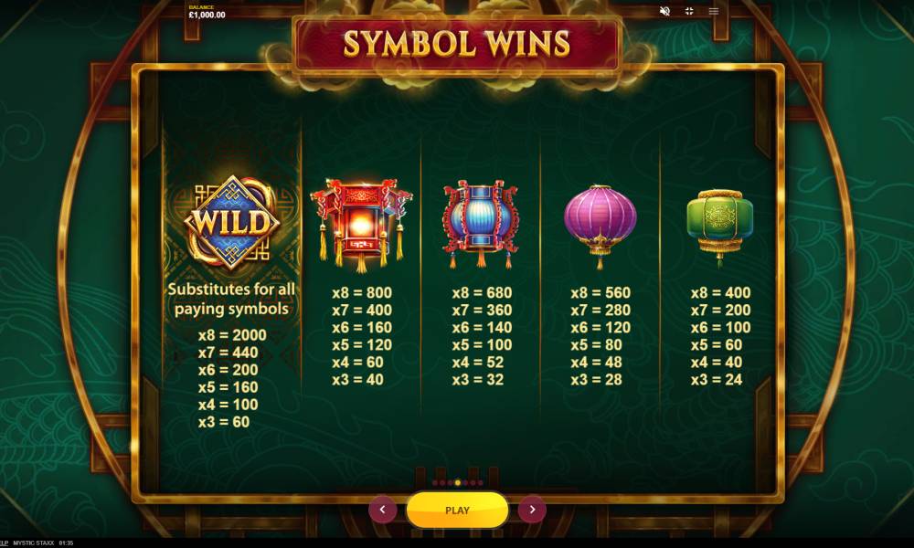Click the yellow PLAY button
Viewport: 914px width, 548px height.
click(x=457, y=511)
